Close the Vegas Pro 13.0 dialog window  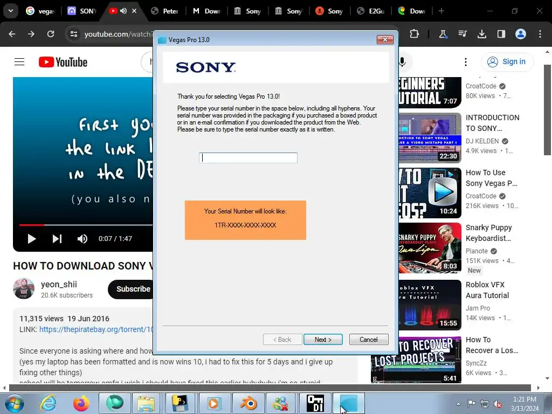[385, 39]
